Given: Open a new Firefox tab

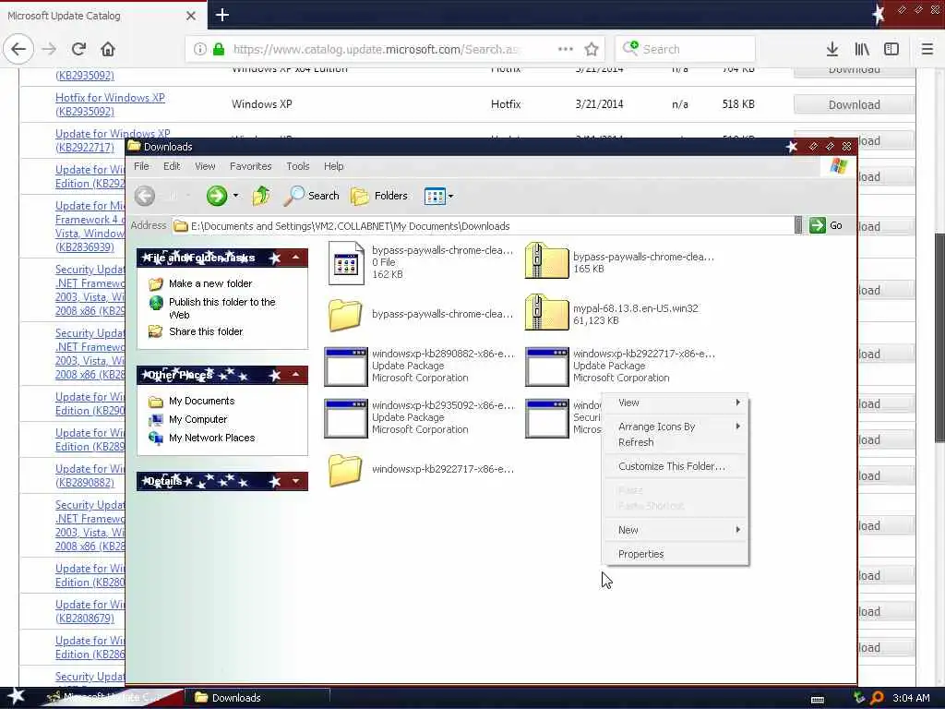Looking at the screenshot, I should pos(222,15).
